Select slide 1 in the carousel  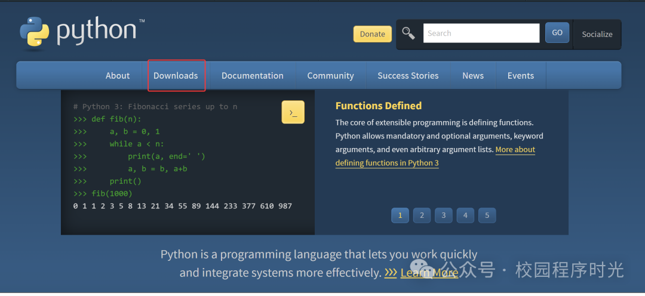point(400,215)
